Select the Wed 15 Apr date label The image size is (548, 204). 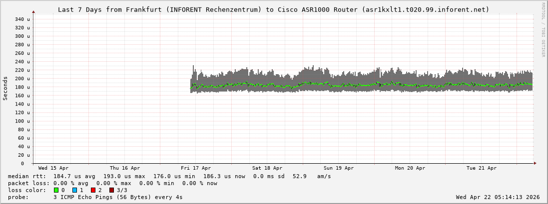[53, 168]
